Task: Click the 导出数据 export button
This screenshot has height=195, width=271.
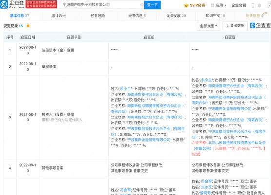Action: [235, 26]
